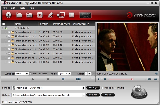Open the task list icon
Screen dimensions: 160x105
(71, 15)
